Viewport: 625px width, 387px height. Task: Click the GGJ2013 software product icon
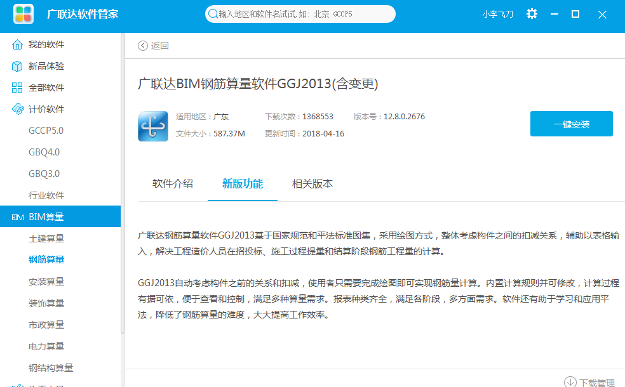pyautogui.click(x=153, y=126)
